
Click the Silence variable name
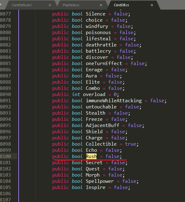click(95, 14)
